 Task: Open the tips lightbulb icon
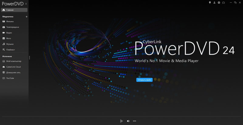210,2
